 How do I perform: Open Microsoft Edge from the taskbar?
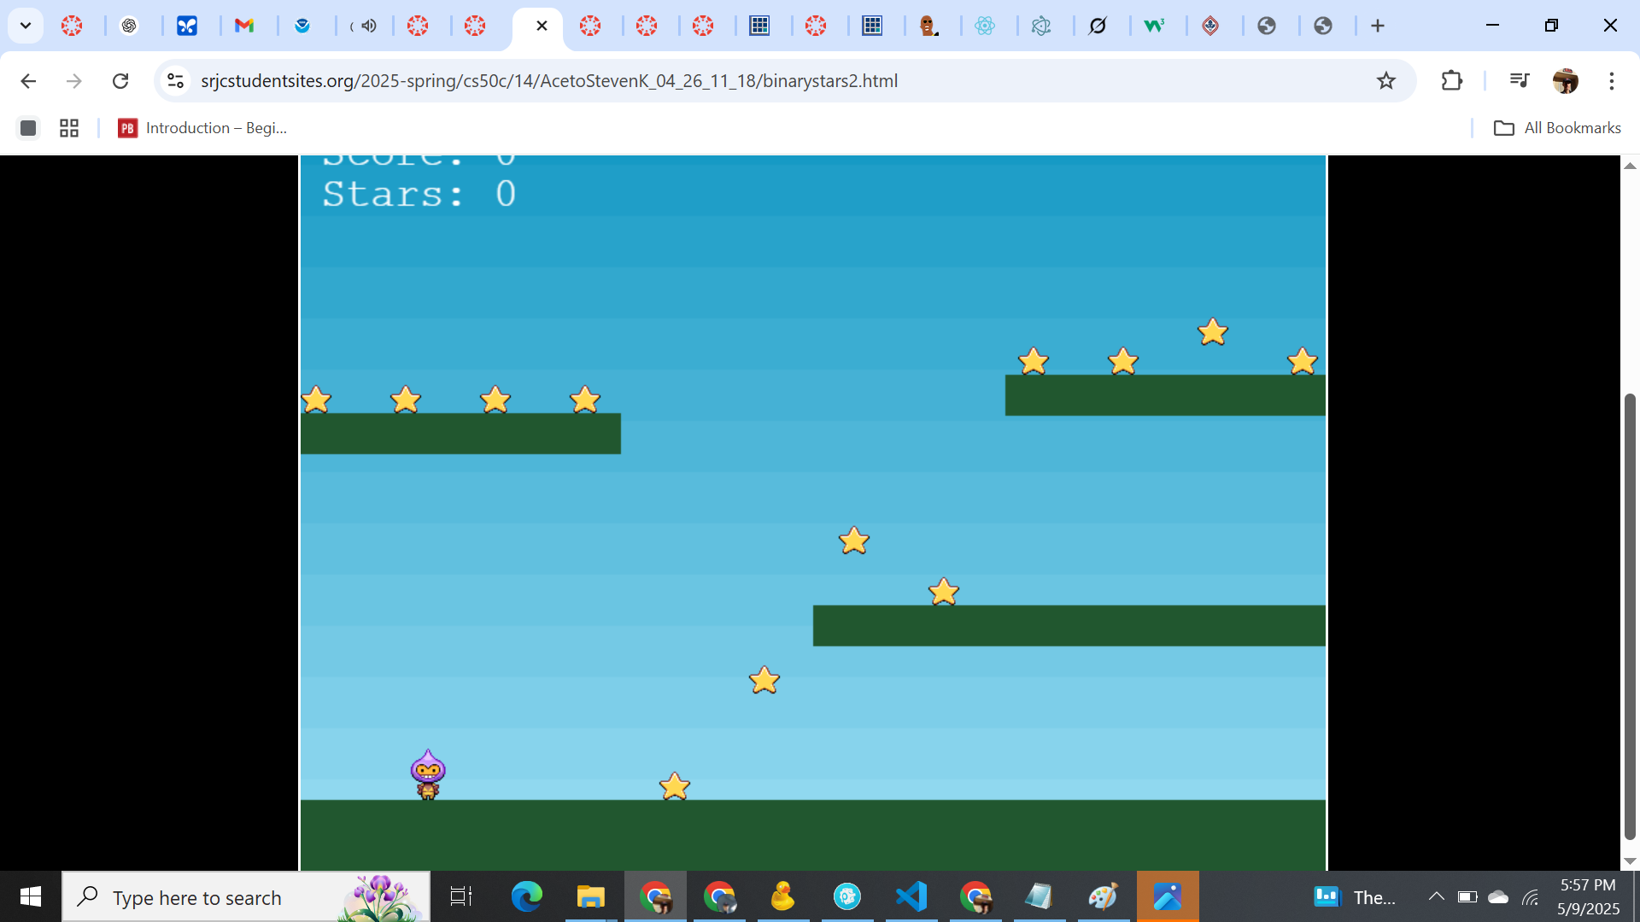526,896
